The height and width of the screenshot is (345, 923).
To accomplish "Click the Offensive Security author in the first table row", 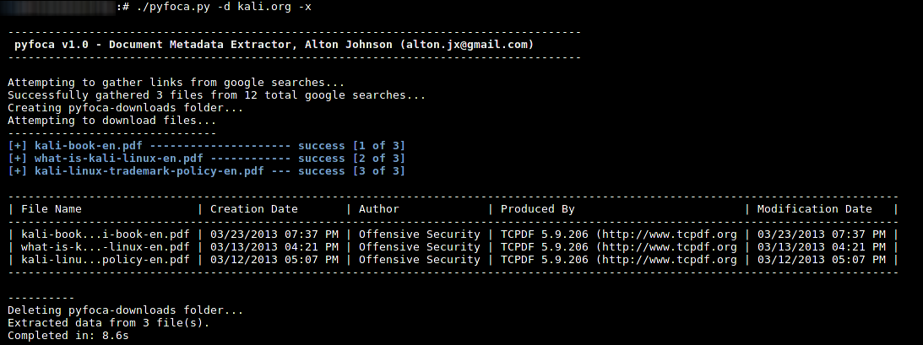I will click(x=419, y=234).
